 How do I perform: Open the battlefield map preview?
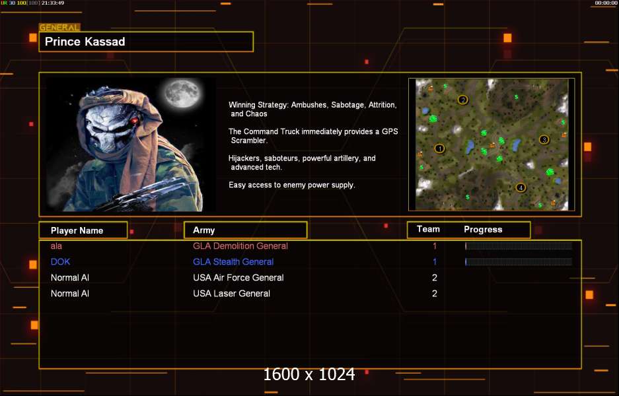tap(492, 145)
